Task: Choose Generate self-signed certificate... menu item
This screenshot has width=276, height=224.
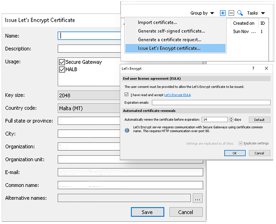Action: point(175,31)
